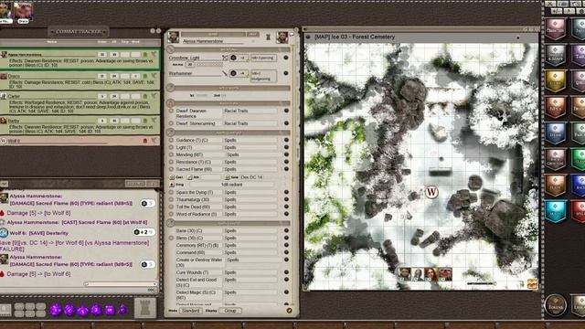Click the edit pencil icon on character sheet
The width and height of the screenshot is (585, 329).
289,311
